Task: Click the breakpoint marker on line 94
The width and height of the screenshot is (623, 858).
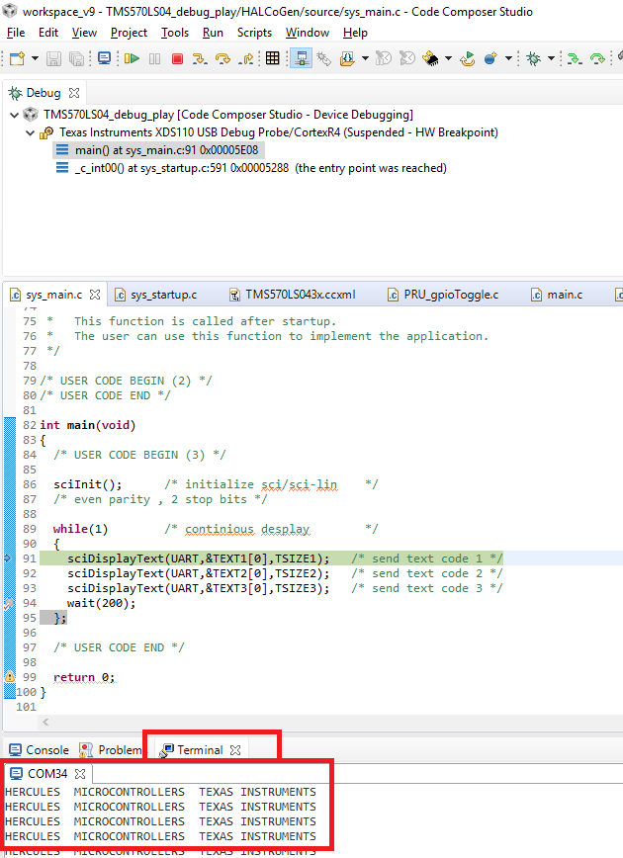Action: (9, 604)
